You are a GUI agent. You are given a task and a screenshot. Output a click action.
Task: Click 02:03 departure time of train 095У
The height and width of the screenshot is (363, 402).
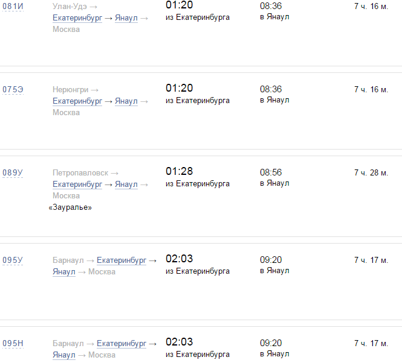coord(179,259)
